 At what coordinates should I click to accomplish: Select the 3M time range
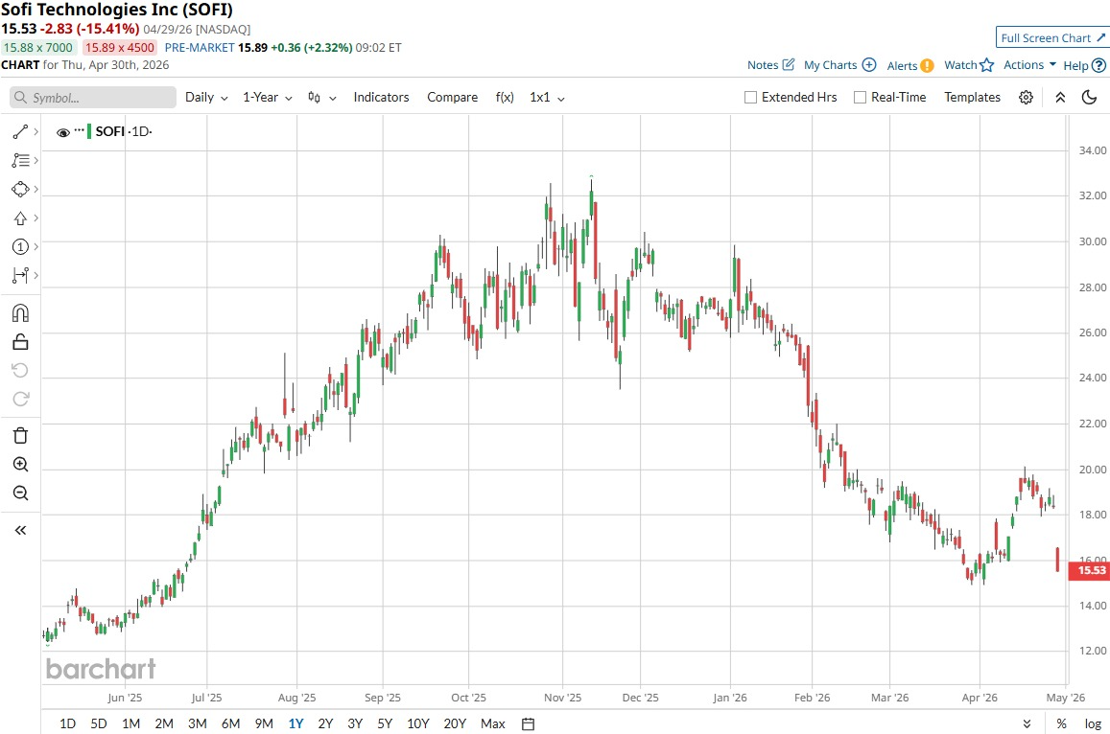197,723
